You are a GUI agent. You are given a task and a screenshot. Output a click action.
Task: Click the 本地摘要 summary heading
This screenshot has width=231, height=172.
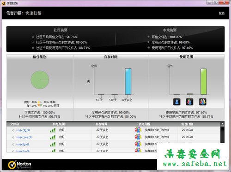tap(170, 30)
